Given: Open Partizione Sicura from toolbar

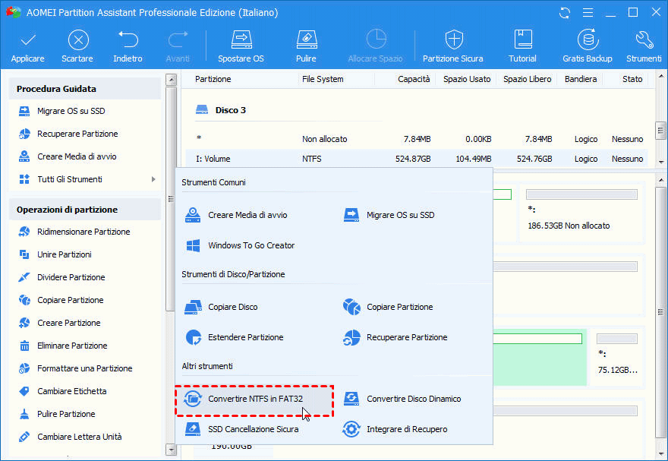Looking at the screenshot, I should tap(452, 46).
